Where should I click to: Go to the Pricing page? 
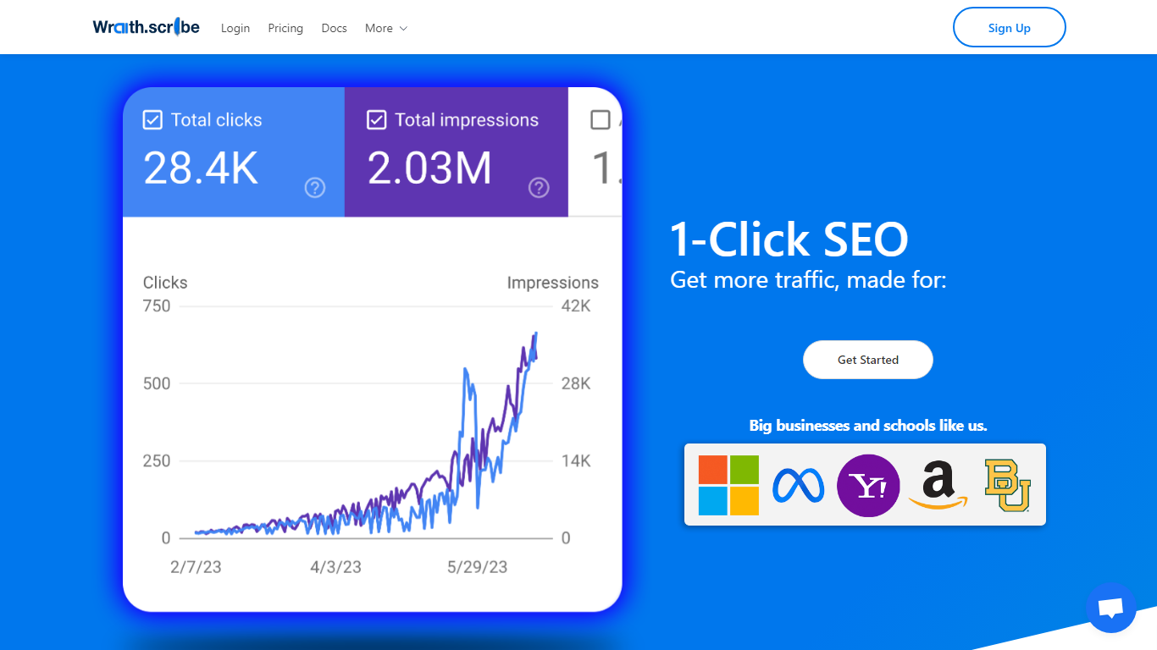coord(285,28)
